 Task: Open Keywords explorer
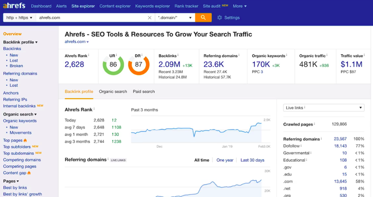(153, 6)
